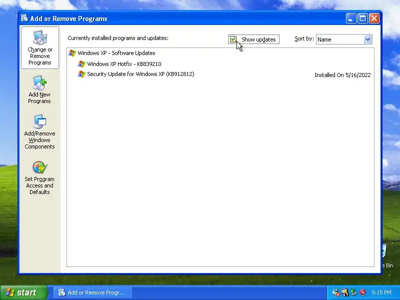
Task: Open the Sort by Name dropdown
Action: click(367, 39)
